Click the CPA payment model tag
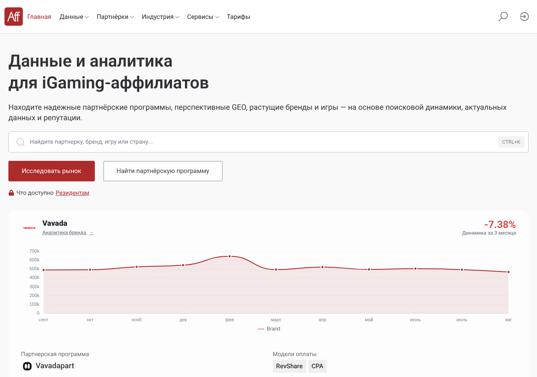Viewport: 537px width, 377px height. click(x=318, y=366)
